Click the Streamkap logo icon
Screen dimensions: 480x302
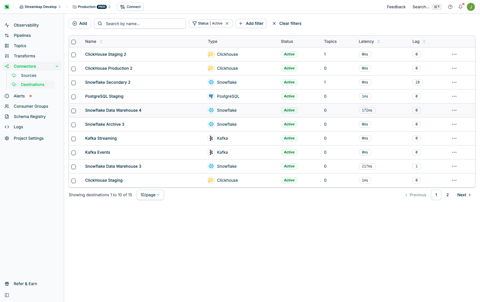click(x=7, y=7)
